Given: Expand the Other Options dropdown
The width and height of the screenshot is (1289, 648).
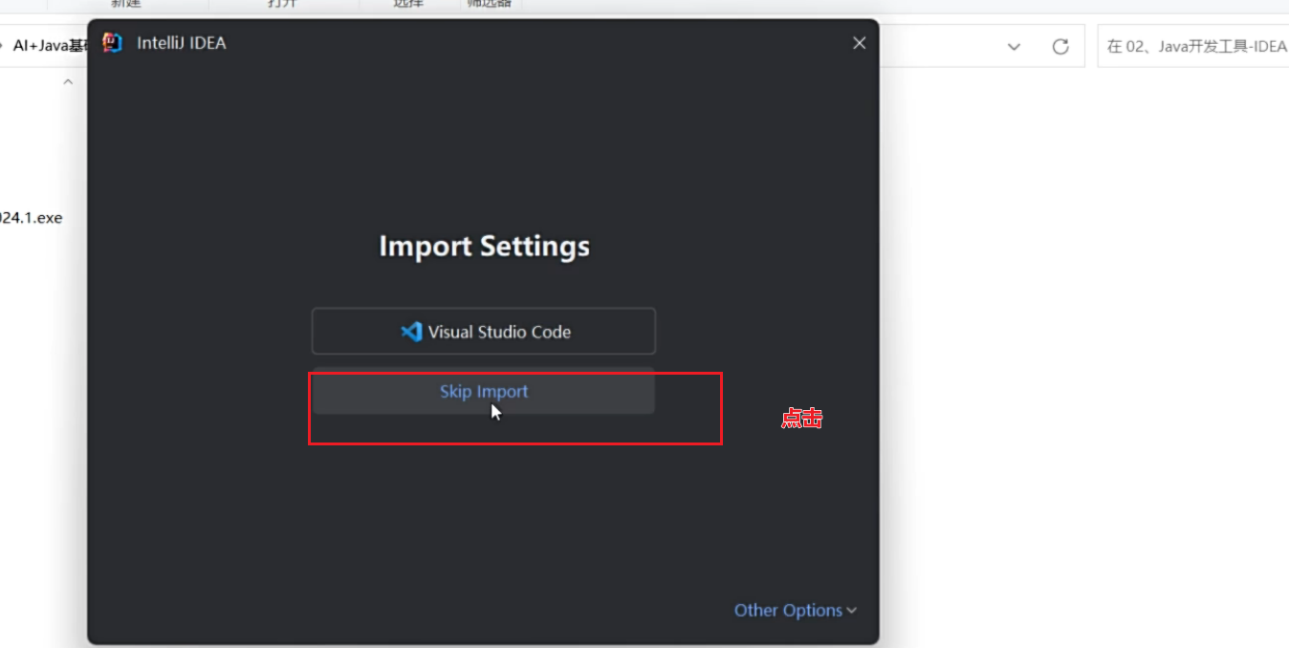Looking at the screenshot, I should [x=796, y=610].
